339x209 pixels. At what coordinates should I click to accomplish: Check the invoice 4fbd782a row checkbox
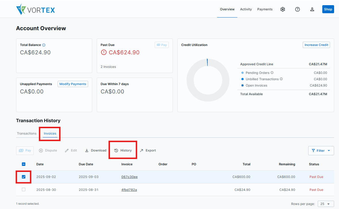point(24,189)
